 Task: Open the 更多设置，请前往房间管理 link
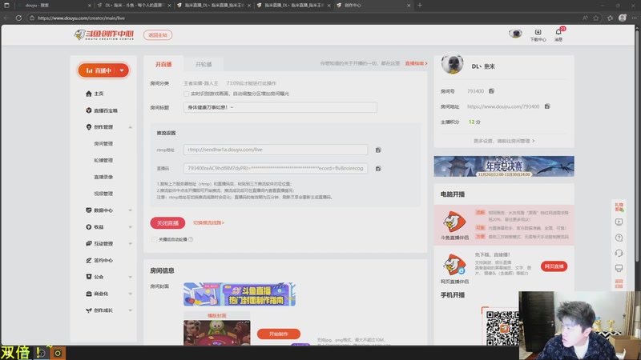click(504, 141)
